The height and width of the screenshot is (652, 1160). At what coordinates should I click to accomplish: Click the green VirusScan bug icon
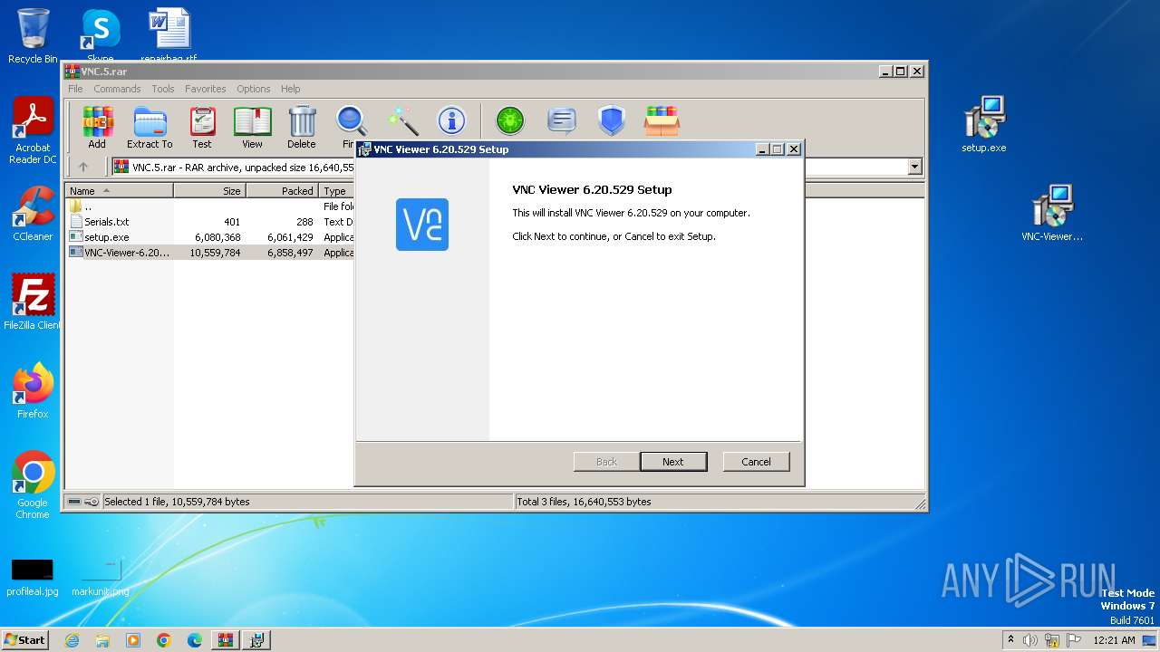(x=510, y=120)
